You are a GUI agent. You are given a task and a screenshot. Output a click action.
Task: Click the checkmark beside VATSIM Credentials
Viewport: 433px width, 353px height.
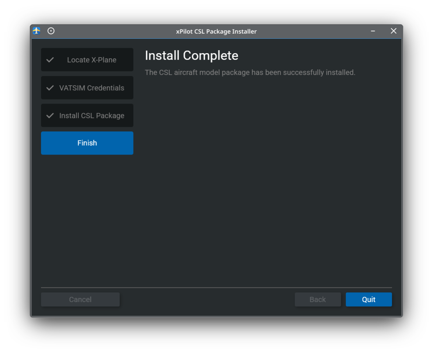[x=50, y=88]
